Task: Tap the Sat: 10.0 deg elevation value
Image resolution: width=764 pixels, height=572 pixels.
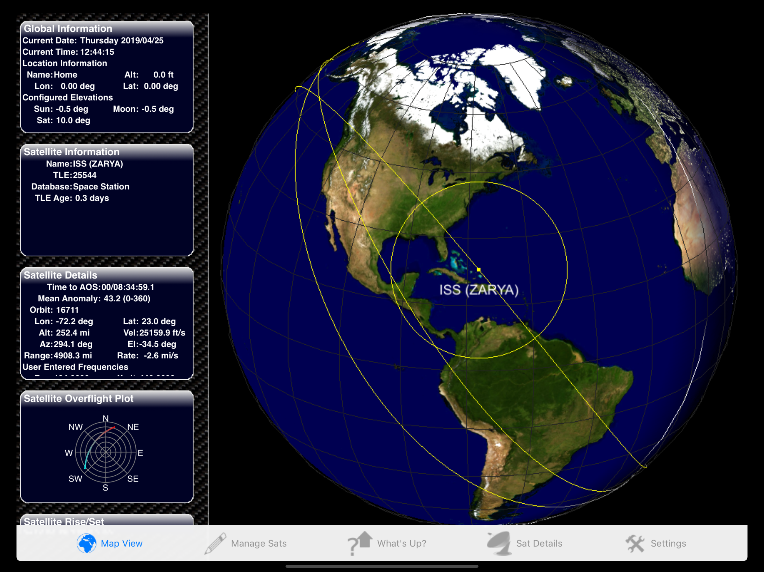Action: coord(63,120)
